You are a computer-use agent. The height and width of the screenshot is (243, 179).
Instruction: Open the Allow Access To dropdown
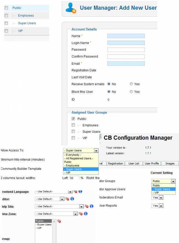pyautogui.click(x=81, y=150)
